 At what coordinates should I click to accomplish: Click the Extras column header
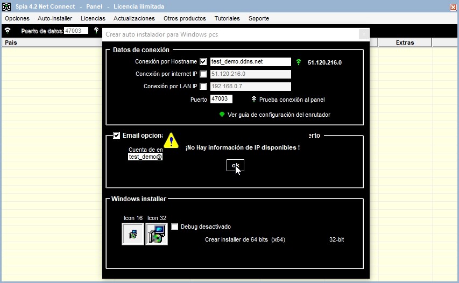pyautogui.click(x=405, y=43)
